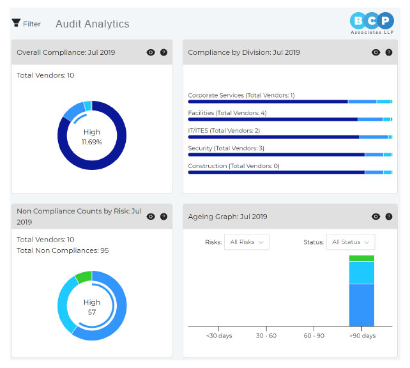The image size is (410, 368).
Task: Select Corporate Services (Total Vendors: 1) label
Action: [241, 95]
